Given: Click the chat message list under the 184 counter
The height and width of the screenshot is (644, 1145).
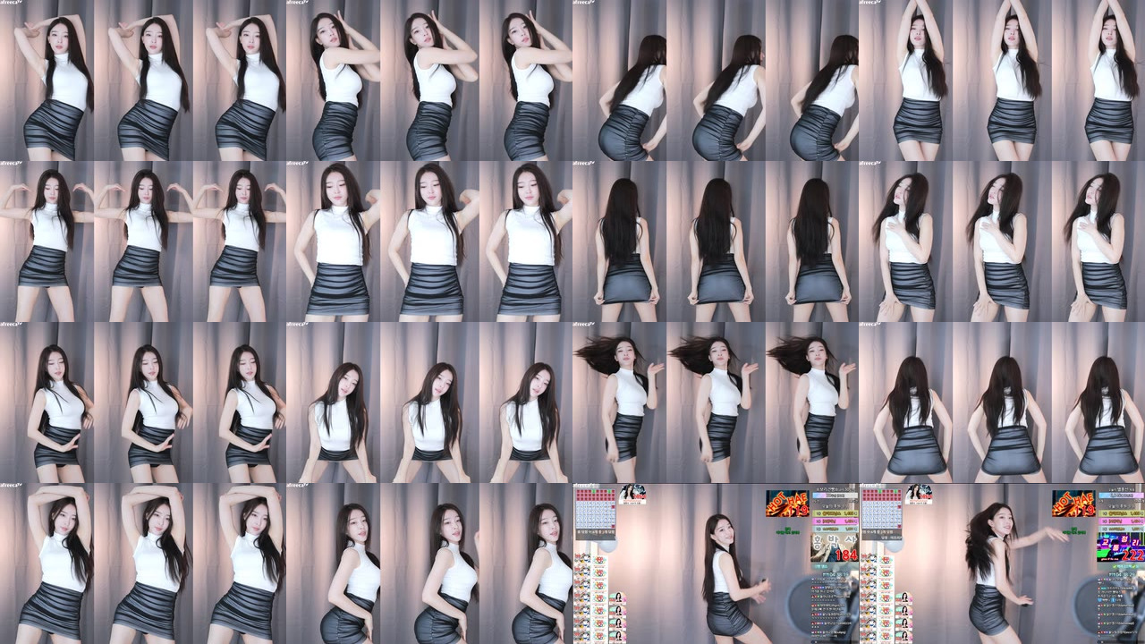Looking at the screenshot, I should click(x=834, y=610).
